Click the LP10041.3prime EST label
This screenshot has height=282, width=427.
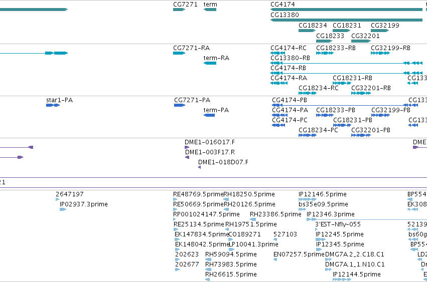[x=253, y=245]
